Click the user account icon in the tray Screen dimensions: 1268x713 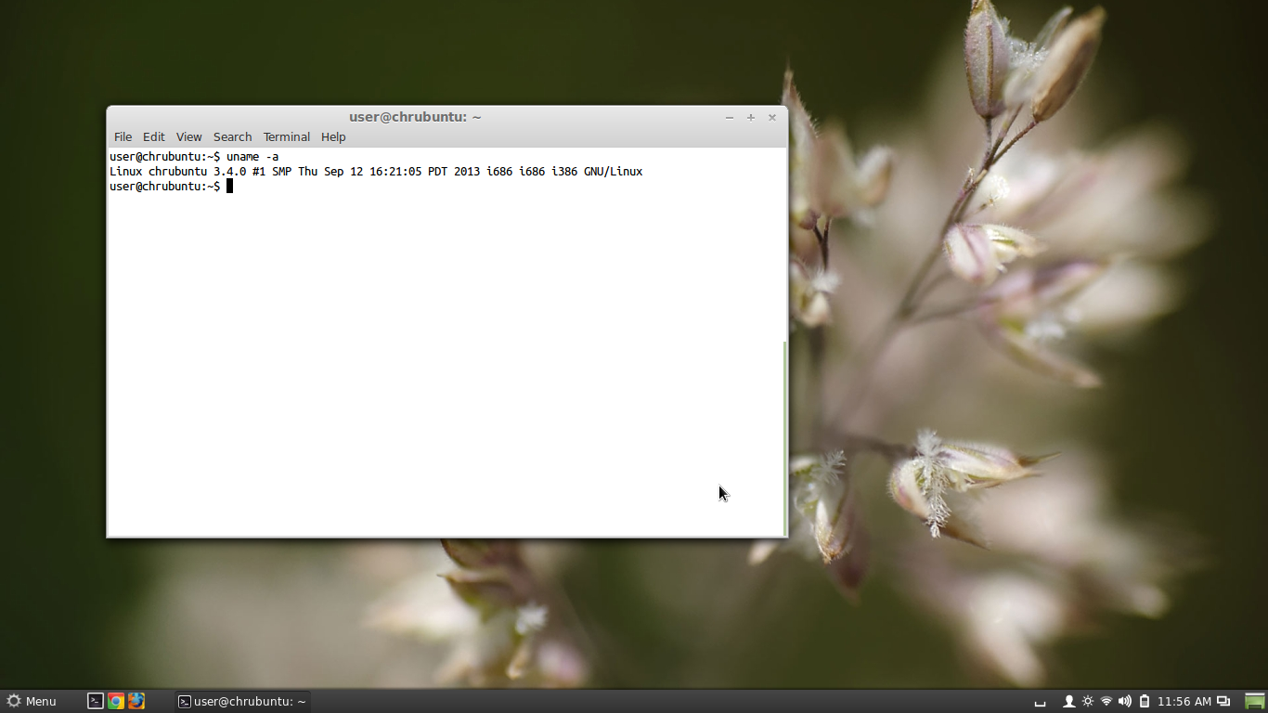tap(1068, 701)
